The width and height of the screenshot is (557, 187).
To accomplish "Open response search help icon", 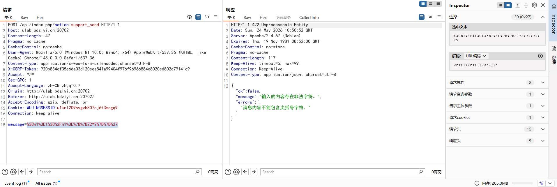I will pyautogui.click(x=228, y=172).
